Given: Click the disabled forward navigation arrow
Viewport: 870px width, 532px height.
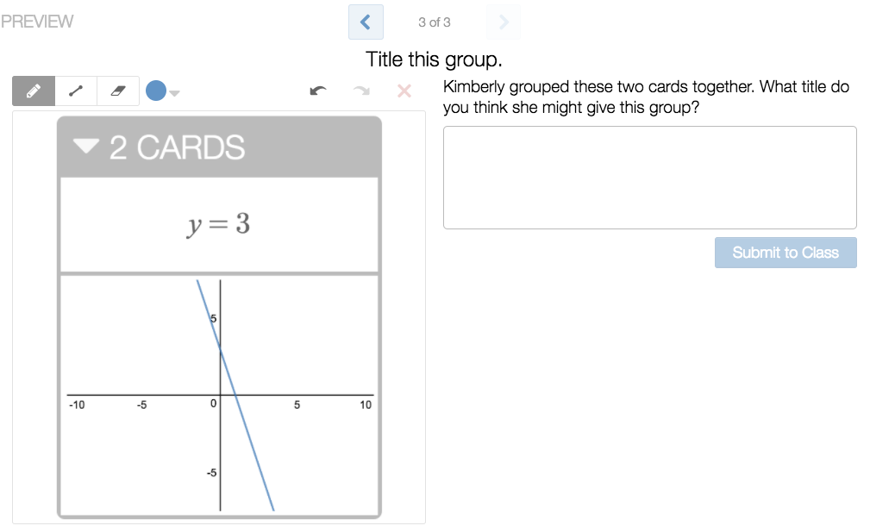Looking at the screenshot, I should tap(503, 22).
